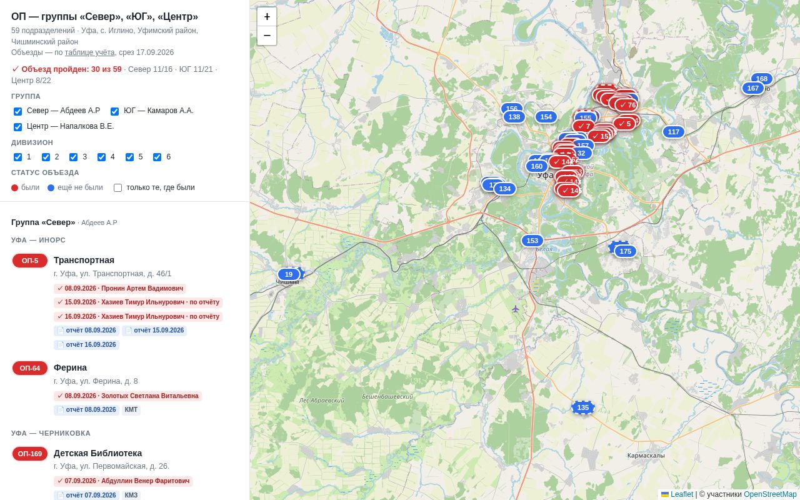Image resolution: width=800 pixels, height=500 pixels.
Task: Uncheck division 5 checkbox
Action: 129,157
